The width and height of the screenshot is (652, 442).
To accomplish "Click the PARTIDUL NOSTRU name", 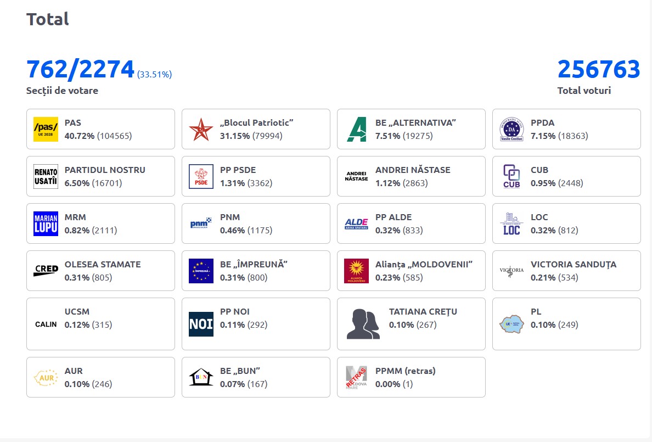I will 105,170.
